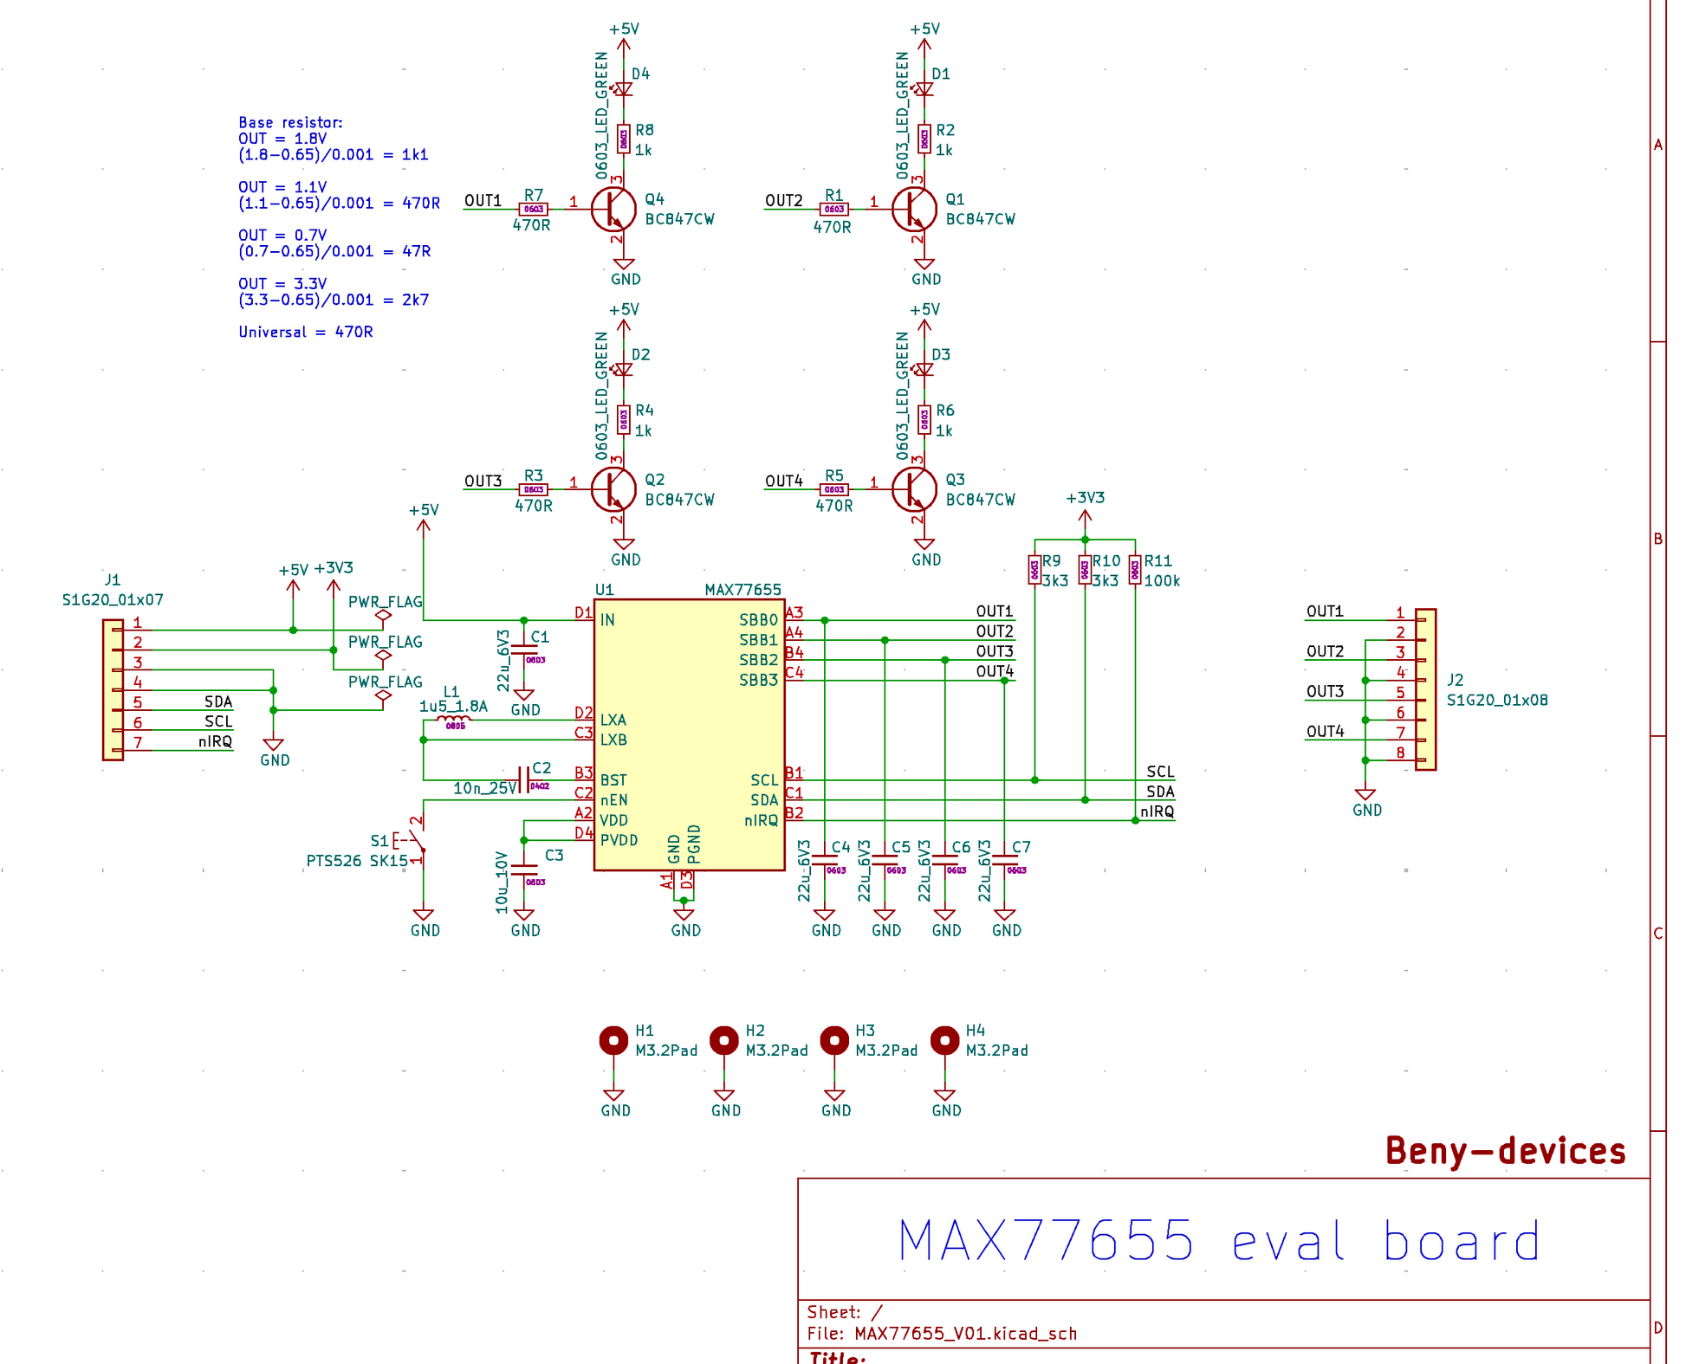Click the MAX77655 U1 chip body
1686x1364 pixels.
click(x=689, y=736)
